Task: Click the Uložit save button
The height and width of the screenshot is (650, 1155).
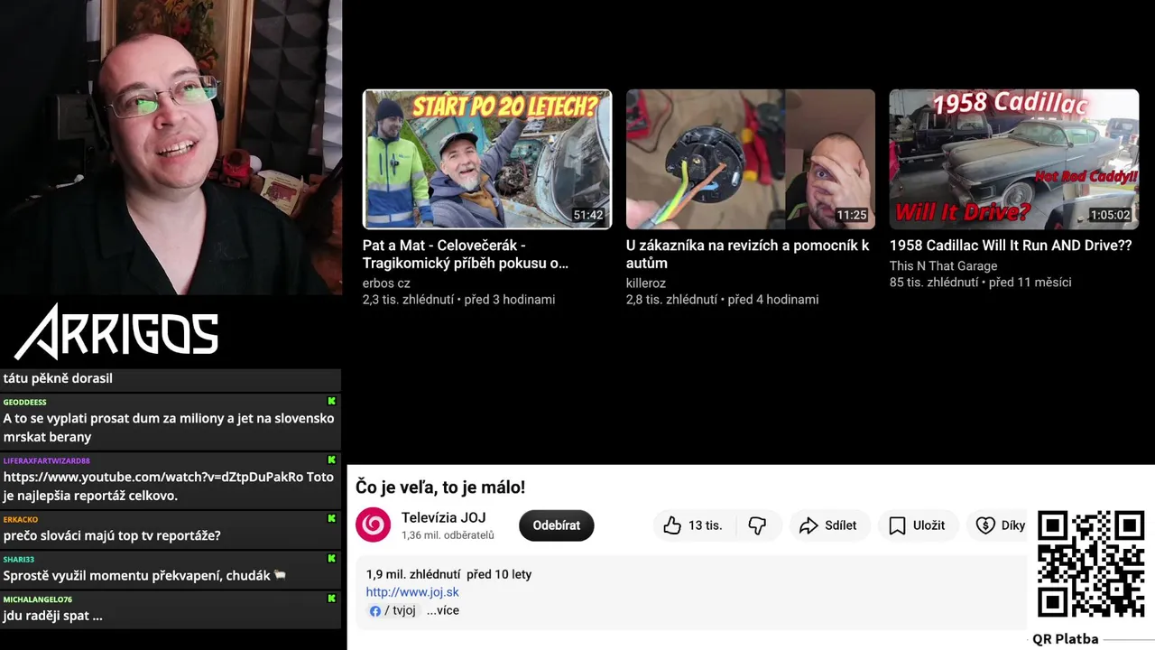Action: (917, 525)
